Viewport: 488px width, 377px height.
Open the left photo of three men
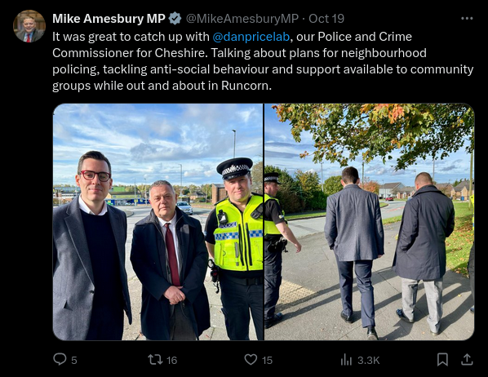coord(158,222)
